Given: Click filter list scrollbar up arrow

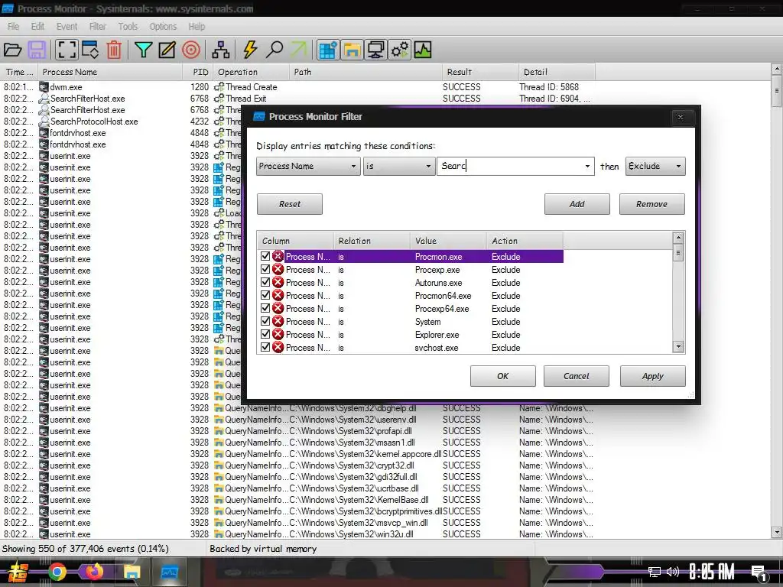Looking at the screenshot, I should click(678, 238).
